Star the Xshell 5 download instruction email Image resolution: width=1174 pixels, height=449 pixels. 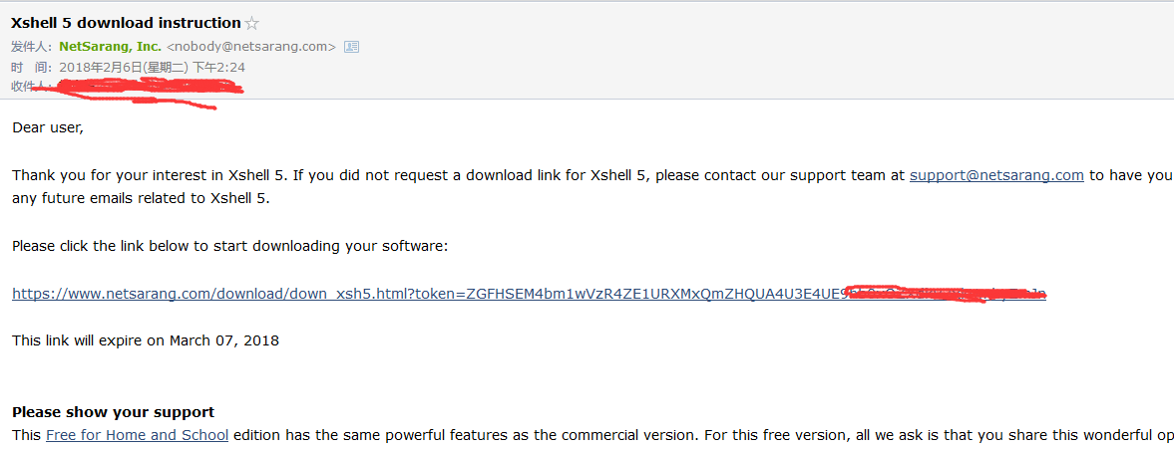click(x=252, y=23)
